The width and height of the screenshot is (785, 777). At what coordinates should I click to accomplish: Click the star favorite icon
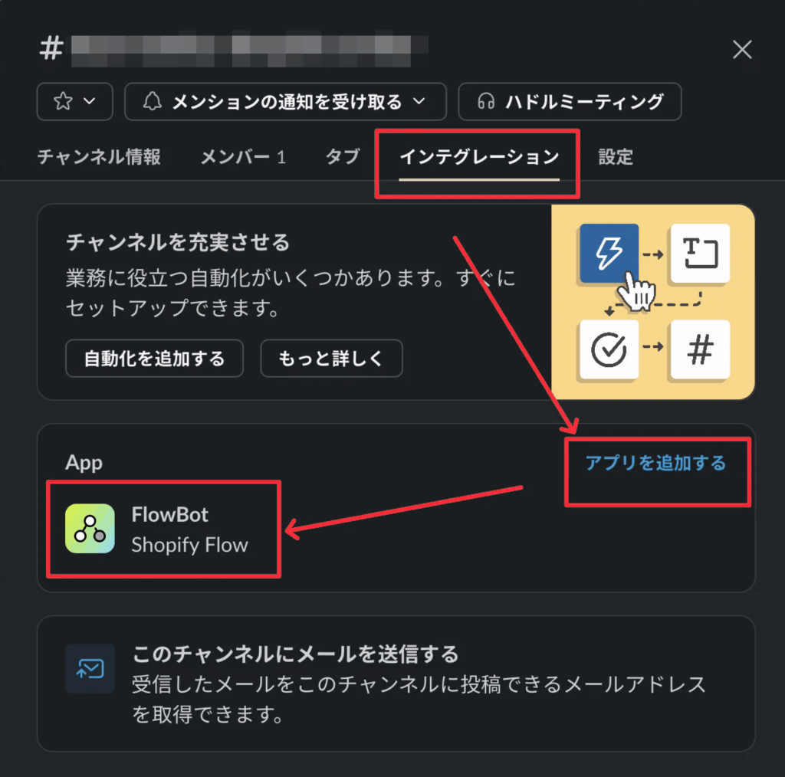[x=63, y=101]
